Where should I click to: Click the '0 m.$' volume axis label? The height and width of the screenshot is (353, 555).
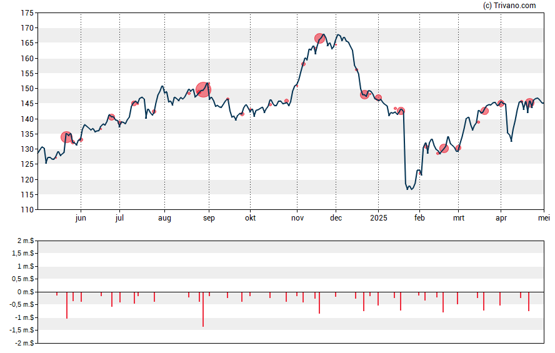coord(26,292)
